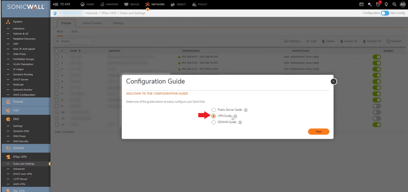Image resolution: width=408 pixels, height=192 pixels.
Task: Check the checkbox for policy row 1
Action: [57, 57]
